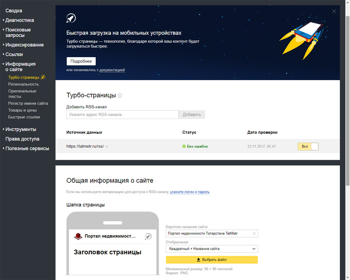The image size is (350, 280).
Task: Close the Turbo pages promo banner
Action: click(334, 11)
